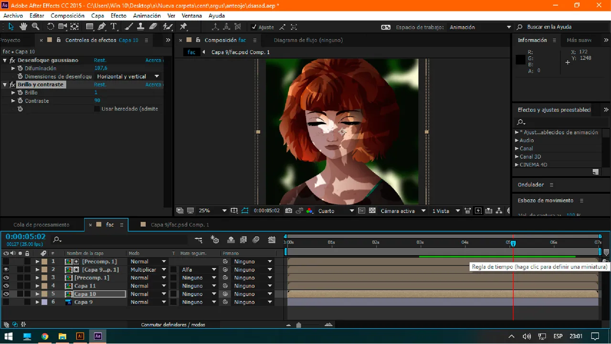The height and width of the screenshot is (344, 611).
Task: Open the Graph Editor
Action: click(272, 240)
